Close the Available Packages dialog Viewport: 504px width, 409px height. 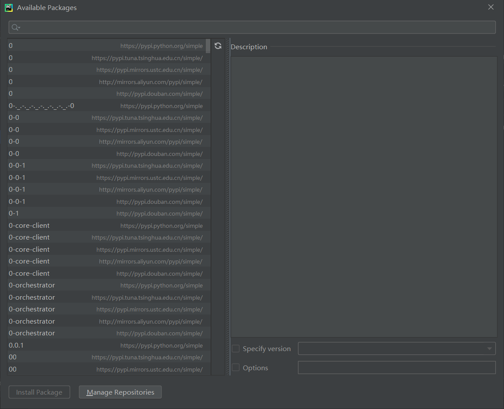tap(491, 7)
